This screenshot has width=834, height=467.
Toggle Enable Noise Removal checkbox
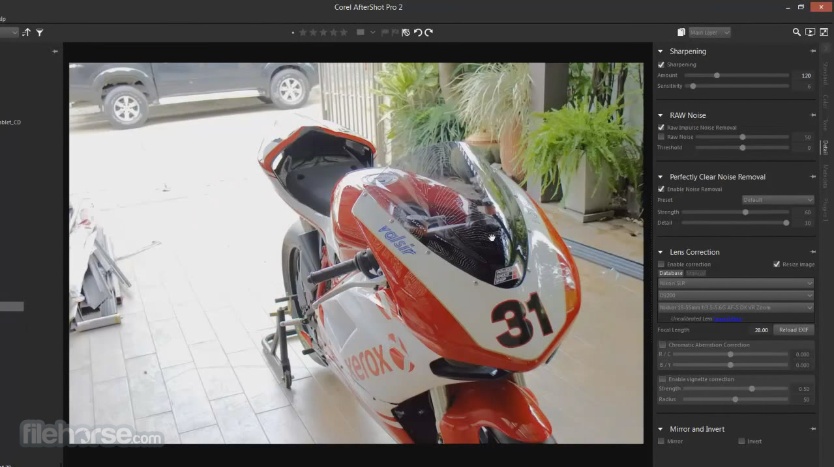click(x=661, y=189)
